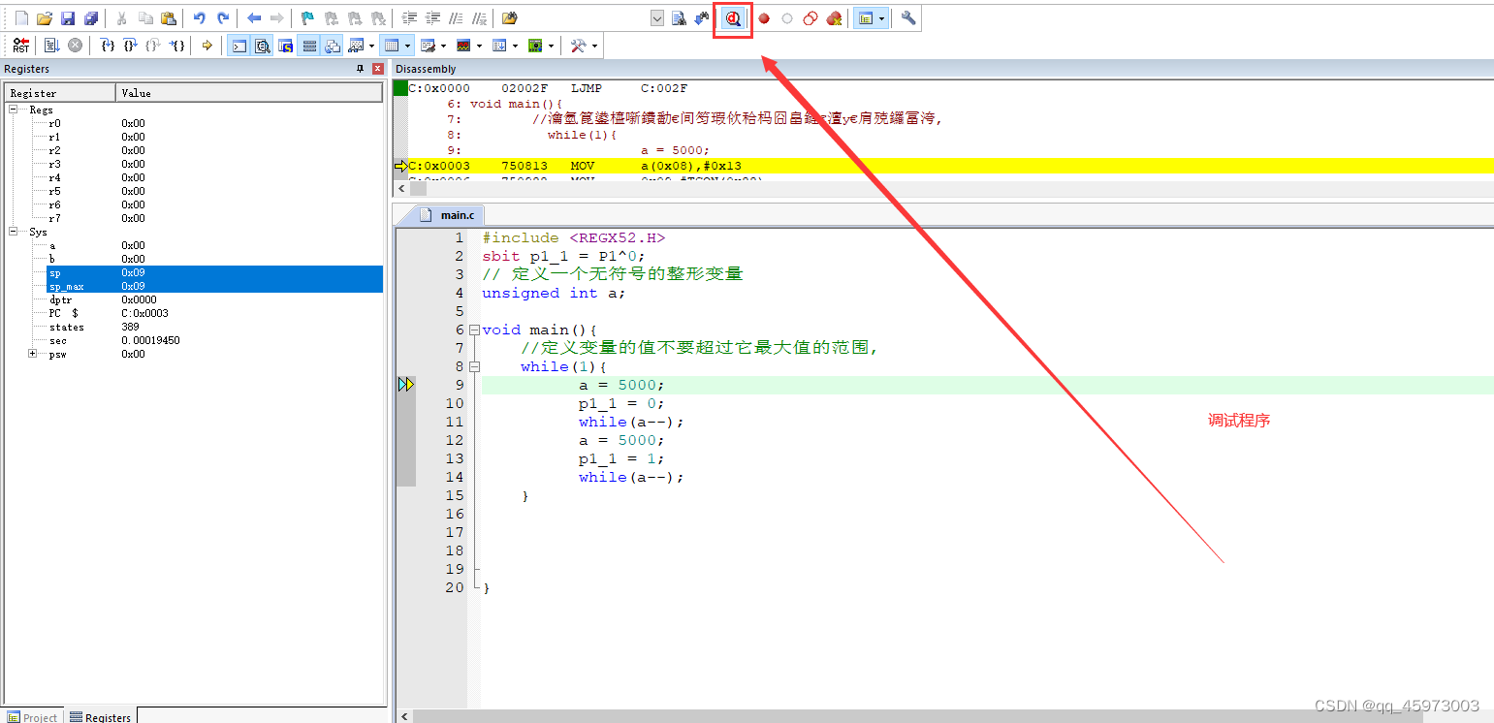Reset the CPU with the RST button
This screenshot has height=723, width=1494.
[x=20, y=46]
